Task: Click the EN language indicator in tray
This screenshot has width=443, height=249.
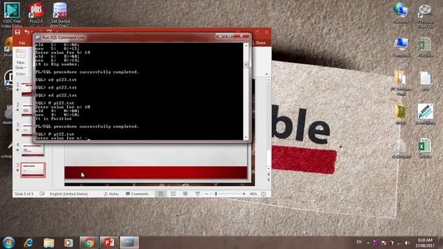Action: point(359,242)
